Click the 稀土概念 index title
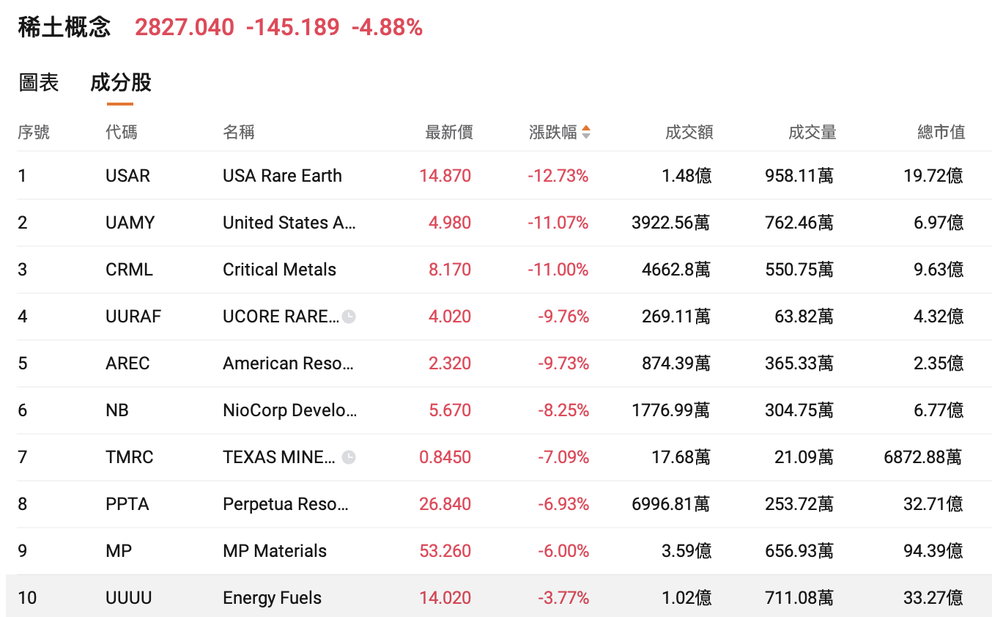This screenshot has height=617, width=992. click(64, 28)
